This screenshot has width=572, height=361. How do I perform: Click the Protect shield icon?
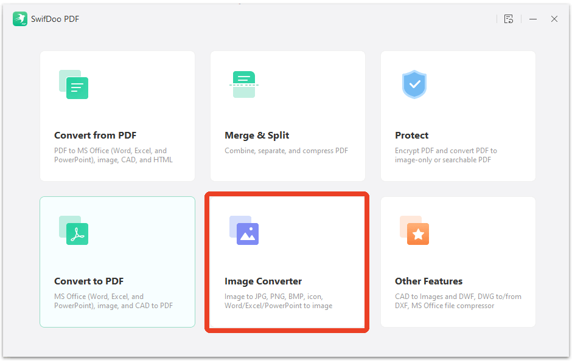(414, 84)
